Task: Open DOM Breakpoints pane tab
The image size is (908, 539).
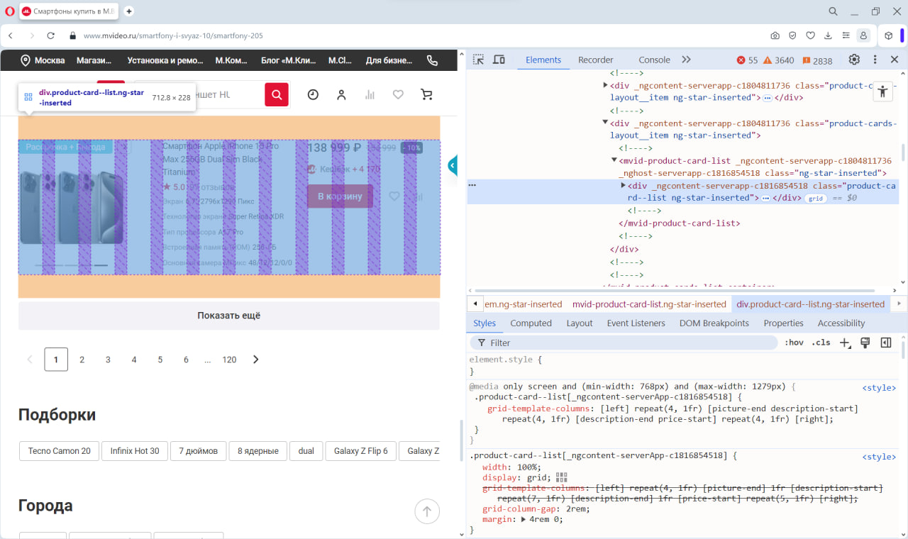Action: pos(714,323)
